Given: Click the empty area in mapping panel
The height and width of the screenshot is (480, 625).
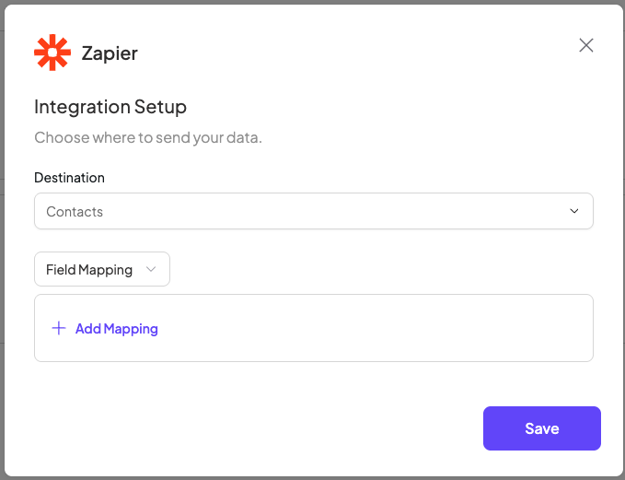Looking at the screenshot, I should [387, 328].
